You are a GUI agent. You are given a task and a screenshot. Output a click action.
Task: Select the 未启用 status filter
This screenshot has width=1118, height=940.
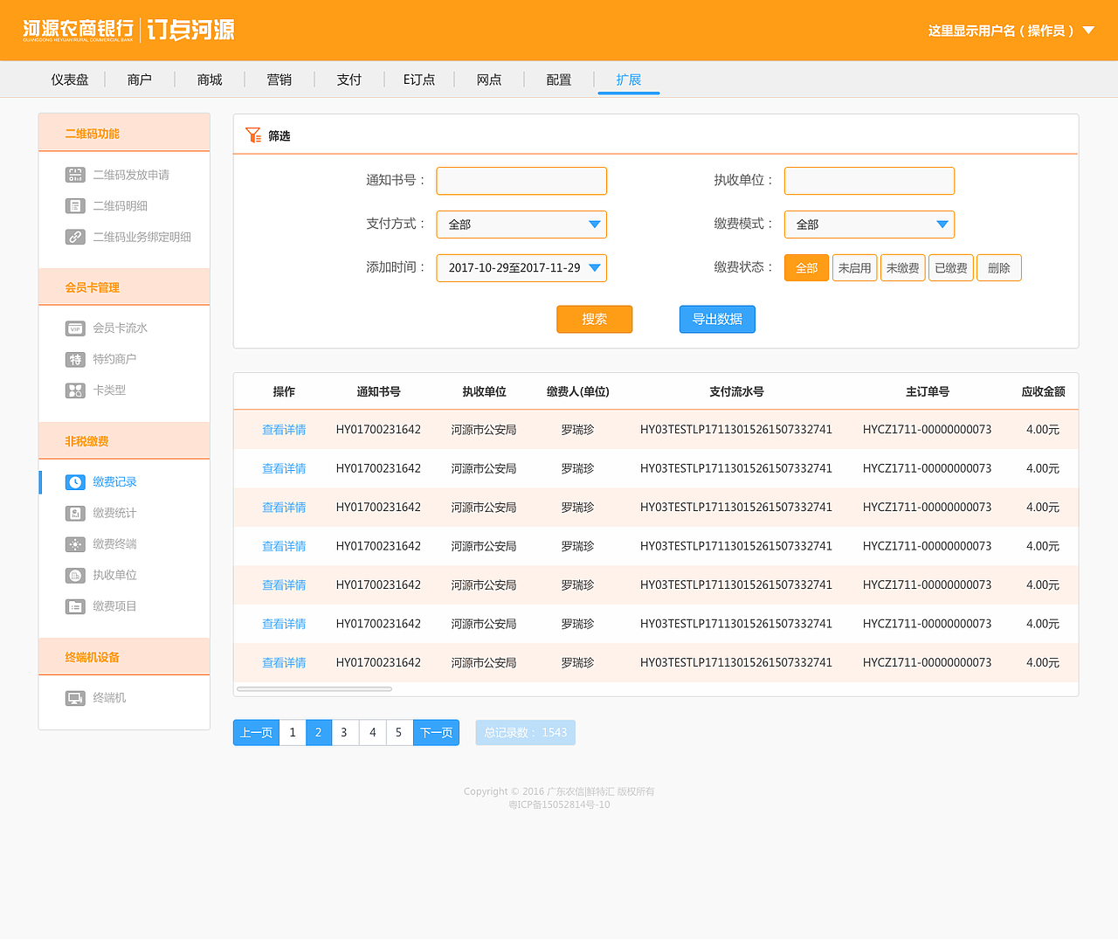pos(855,268)
